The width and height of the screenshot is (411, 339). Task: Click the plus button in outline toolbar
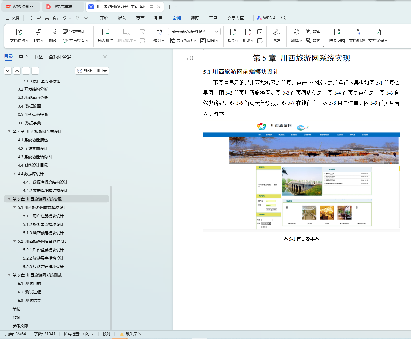point(26,71)
